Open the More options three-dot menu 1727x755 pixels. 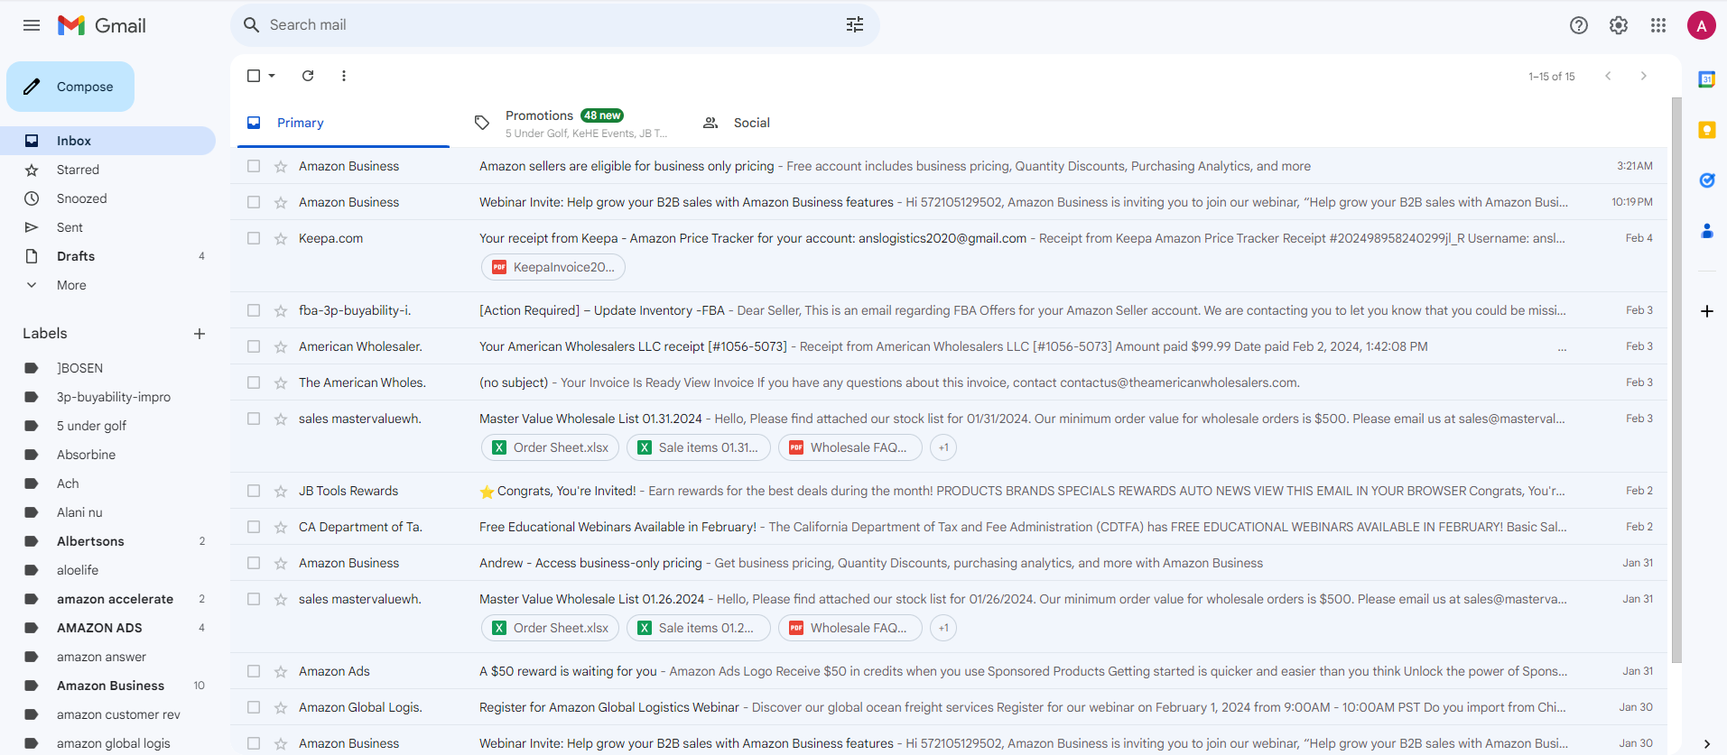344,76
